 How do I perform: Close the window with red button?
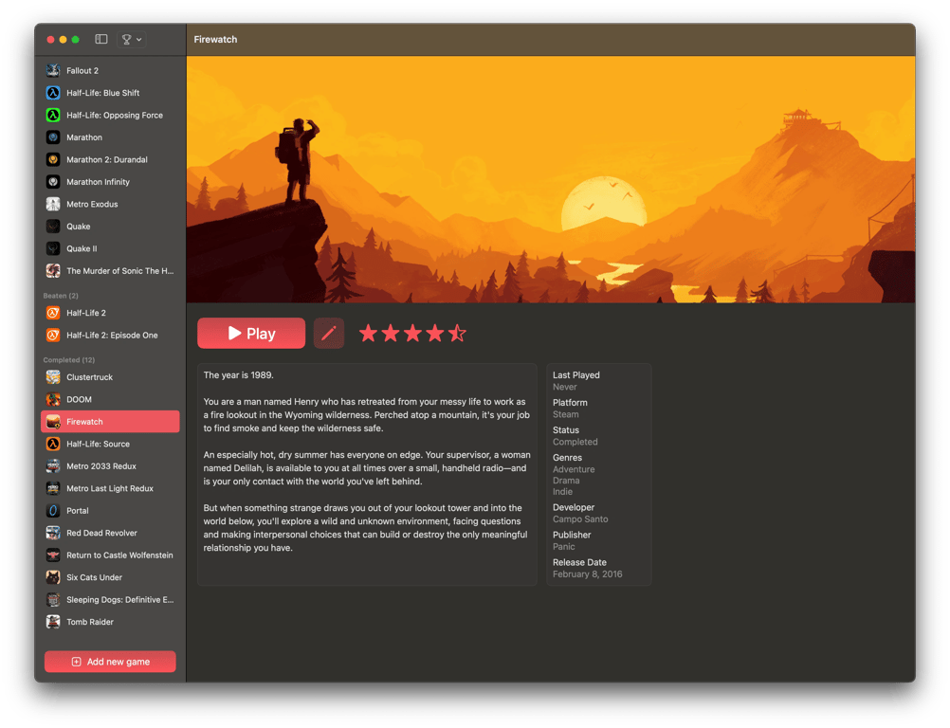point(50,40)
